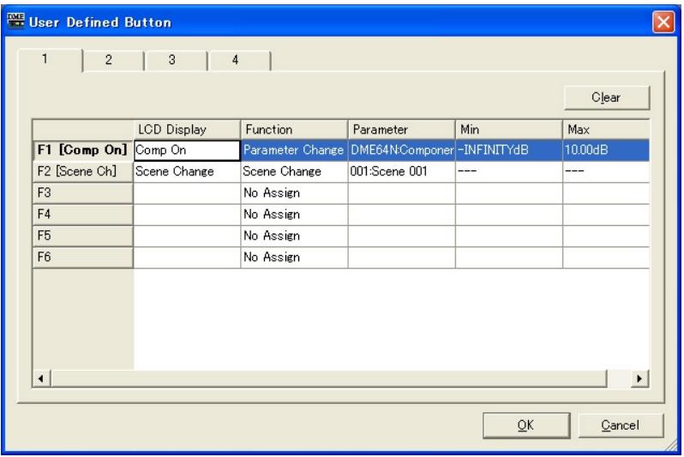Click the empty F4 LCD Display cell
This screenshot has width=684, height=457.
pyautogui.click(x=187, y=214)
